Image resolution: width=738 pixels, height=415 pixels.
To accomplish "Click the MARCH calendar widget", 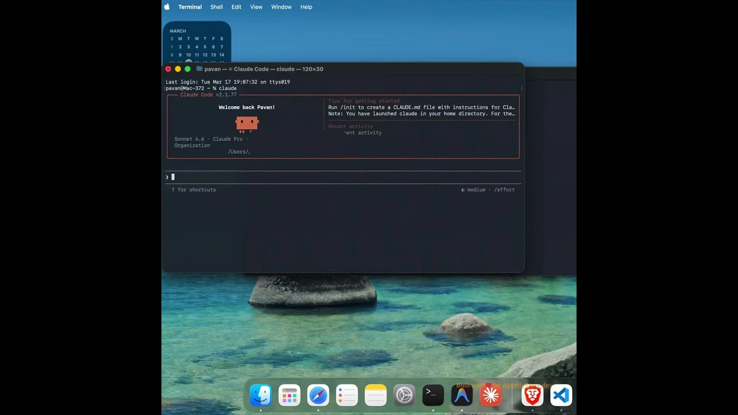I will (x=197, y=43).
